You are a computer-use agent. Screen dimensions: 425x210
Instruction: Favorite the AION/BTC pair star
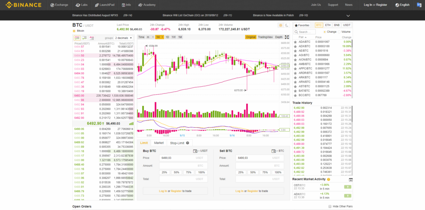[295, 60]
